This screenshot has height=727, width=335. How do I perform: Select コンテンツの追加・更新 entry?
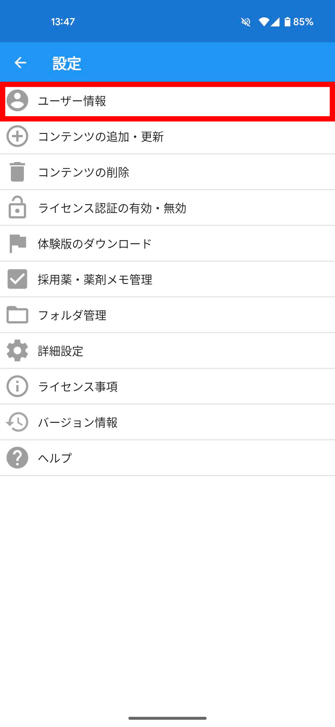click(x=101, y=137)
